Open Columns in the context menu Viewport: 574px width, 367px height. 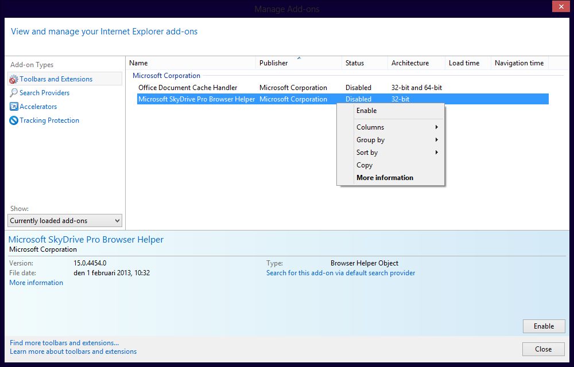(x=390, y=127)
